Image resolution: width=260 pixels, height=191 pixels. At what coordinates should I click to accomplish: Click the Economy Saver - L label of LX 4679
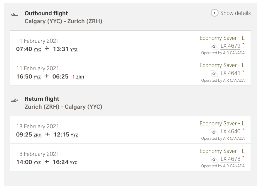pos(222,38)
